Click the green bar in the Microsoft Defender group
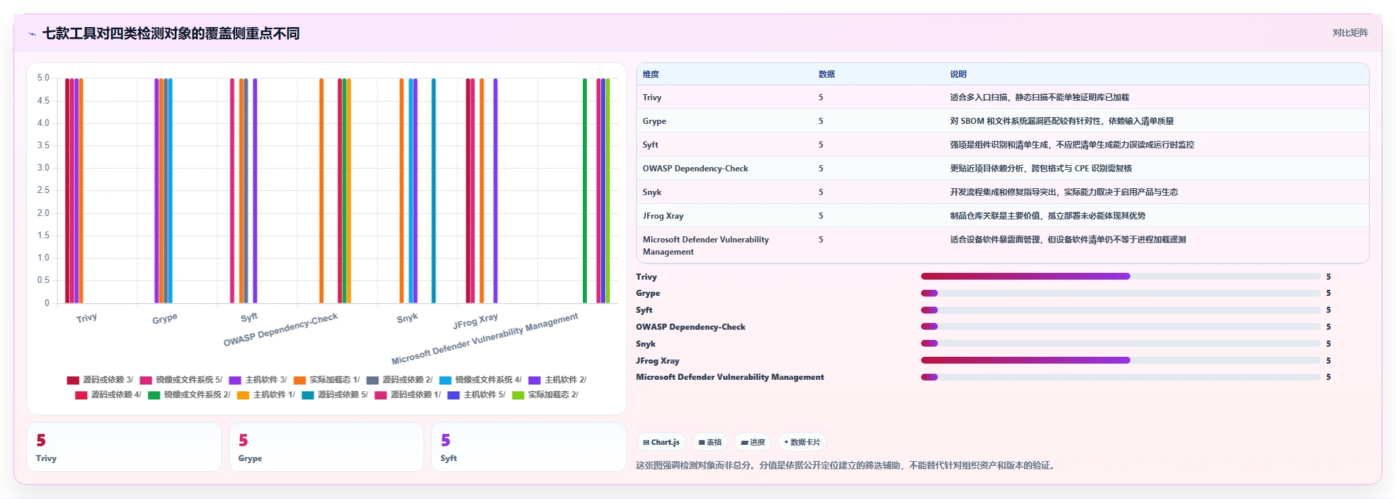The height and width of the screenshot is (499, 1396). tap(585, 191)
